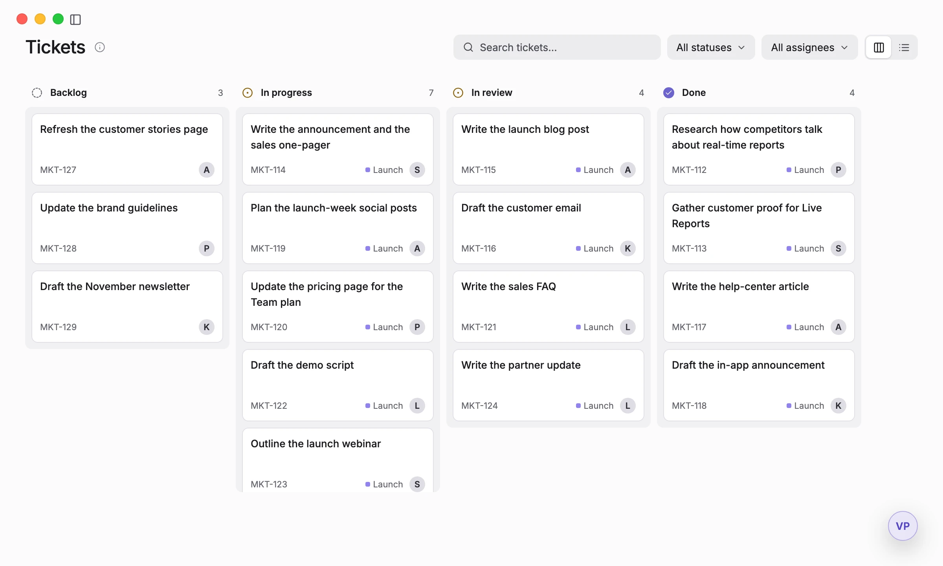
Task: Click assignee avatar P on MKT-128
Action: click(x=207, y=248)
